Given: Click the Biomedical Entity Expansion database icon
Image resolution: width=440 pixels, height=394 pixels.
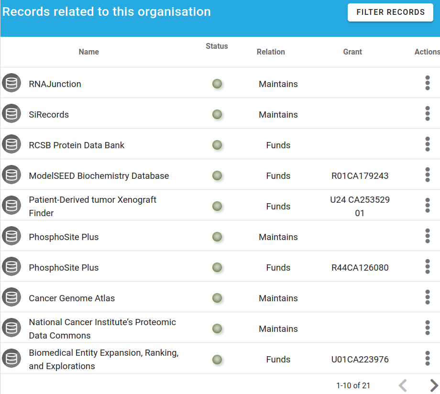Looking at the screenshot, I should pyautogui.click(x=11, y=358).
